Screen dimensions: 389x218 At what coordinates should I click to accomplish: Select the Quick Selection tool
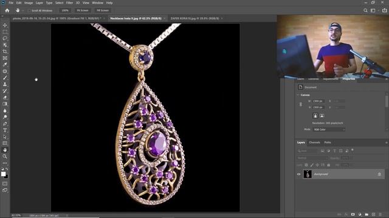click(x=5, y=45)
